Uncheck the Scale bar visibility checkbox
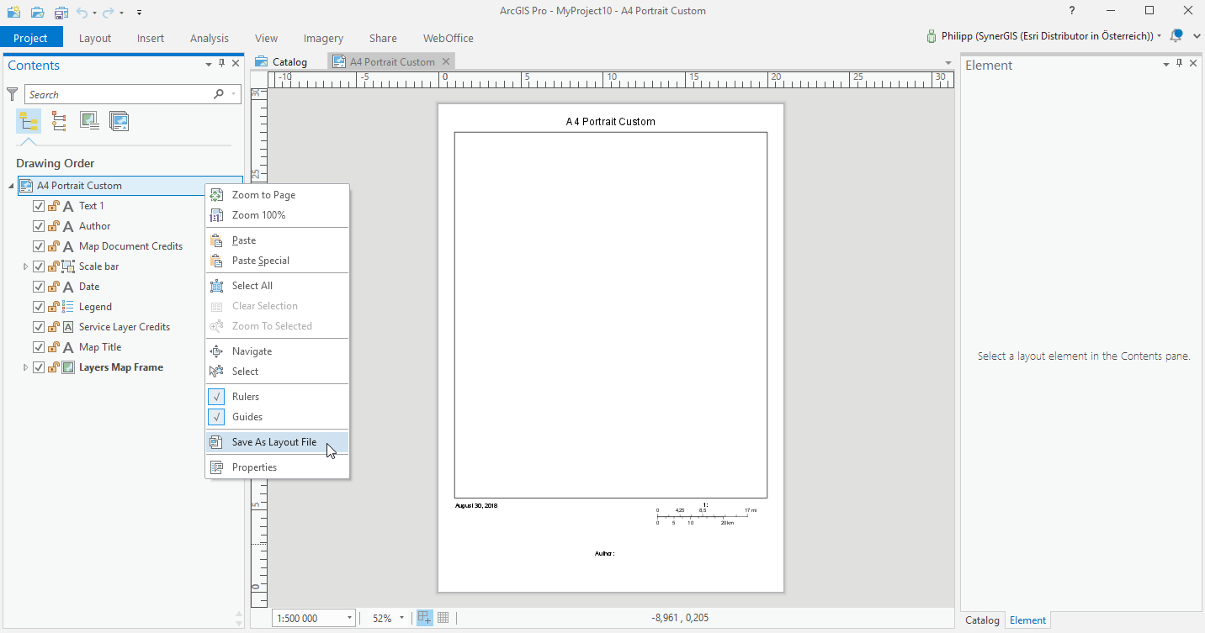Viewport: 1205px width, 633px height. 38,266
